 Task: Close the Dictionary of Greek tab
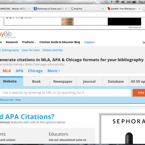coord(66,9)
